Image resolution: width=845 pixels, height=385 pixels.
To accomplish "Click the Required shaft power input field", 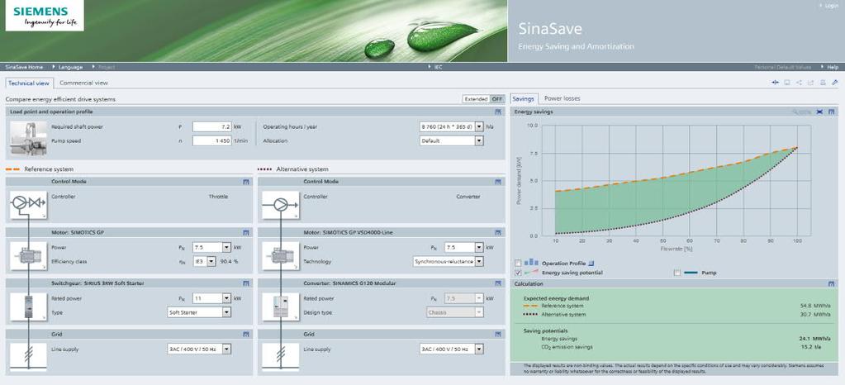I will (x=211, y=126).
